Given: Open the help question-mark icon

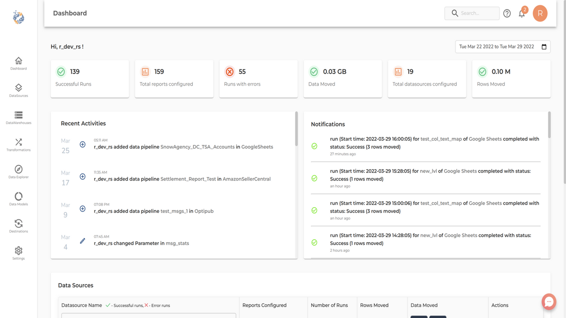Looking at the screenshot, I should (x=507, y=13).
